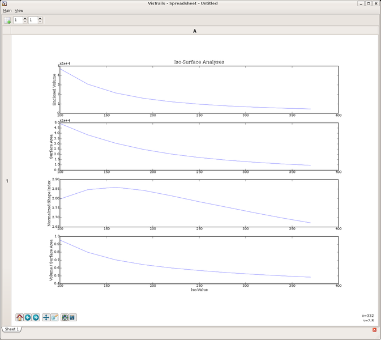Close the sheet with red X icon
Viewport: 381px width, 340px height.
coord(374,330)
